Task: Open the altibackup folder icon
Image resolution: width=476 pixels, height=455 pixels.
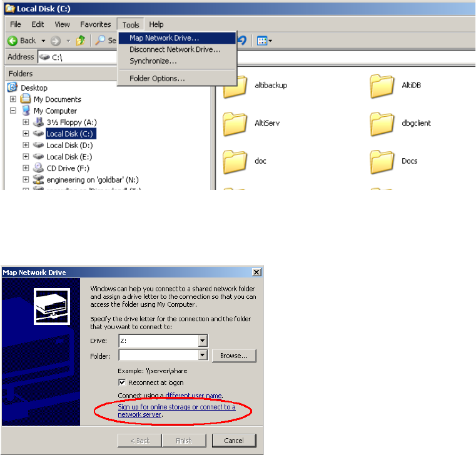Action: (235, 87)
